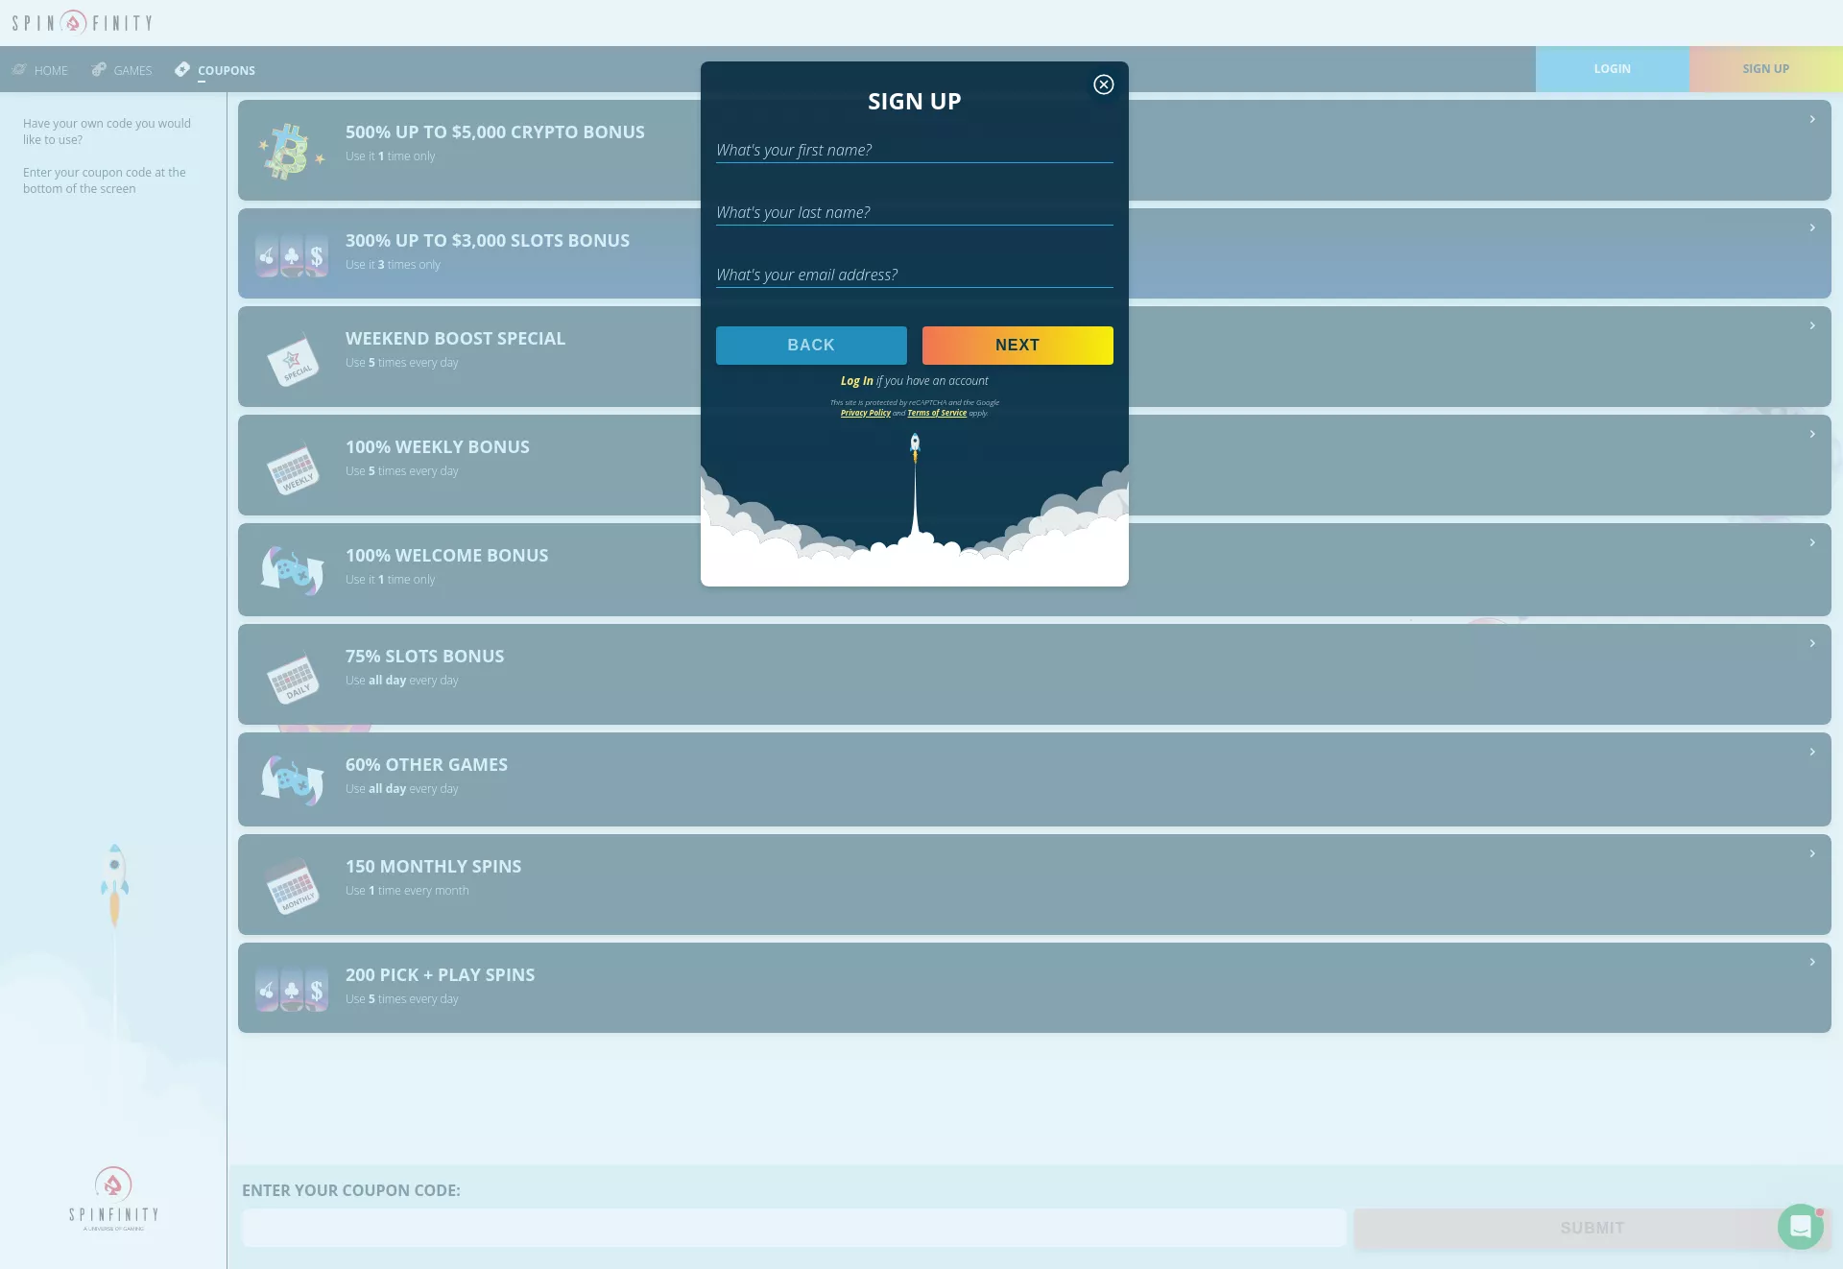The height and width of the screenshot is (1269, 1843).
Task: Follow the Log In link
Action: (x=857, y=381)
